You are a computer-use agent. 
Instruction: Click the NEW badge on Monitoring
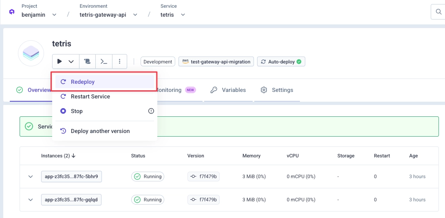pyautogui.click(x=190, y=90)
